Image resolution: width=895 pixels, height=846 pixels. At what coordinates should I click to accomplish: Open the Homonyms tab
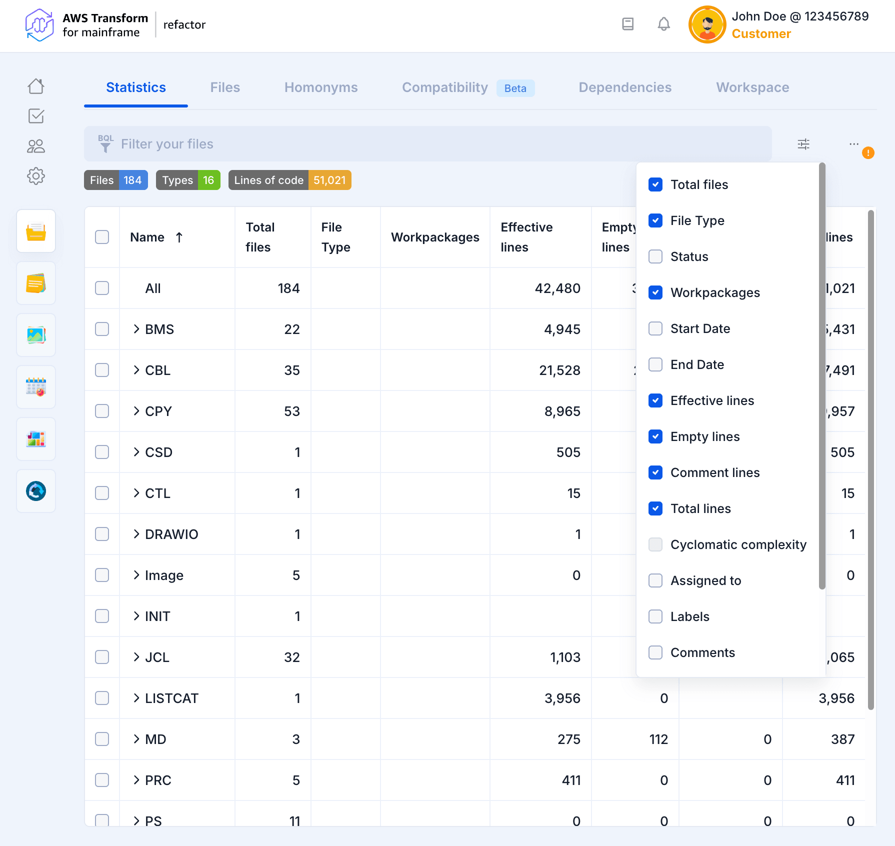coord(320,87)
